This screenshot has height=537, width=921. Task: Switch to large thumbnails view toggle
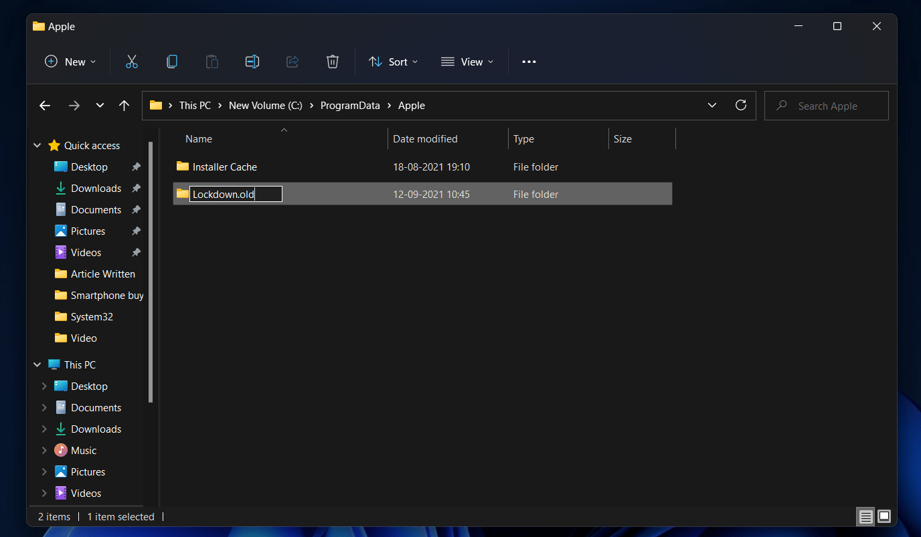[x=884, y=516]
